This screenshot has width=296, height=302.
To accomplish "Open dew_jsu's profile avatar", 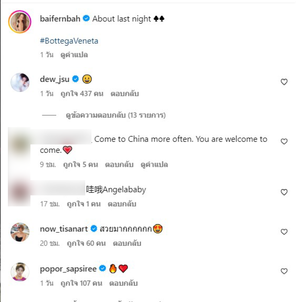I will pos(20,82).
